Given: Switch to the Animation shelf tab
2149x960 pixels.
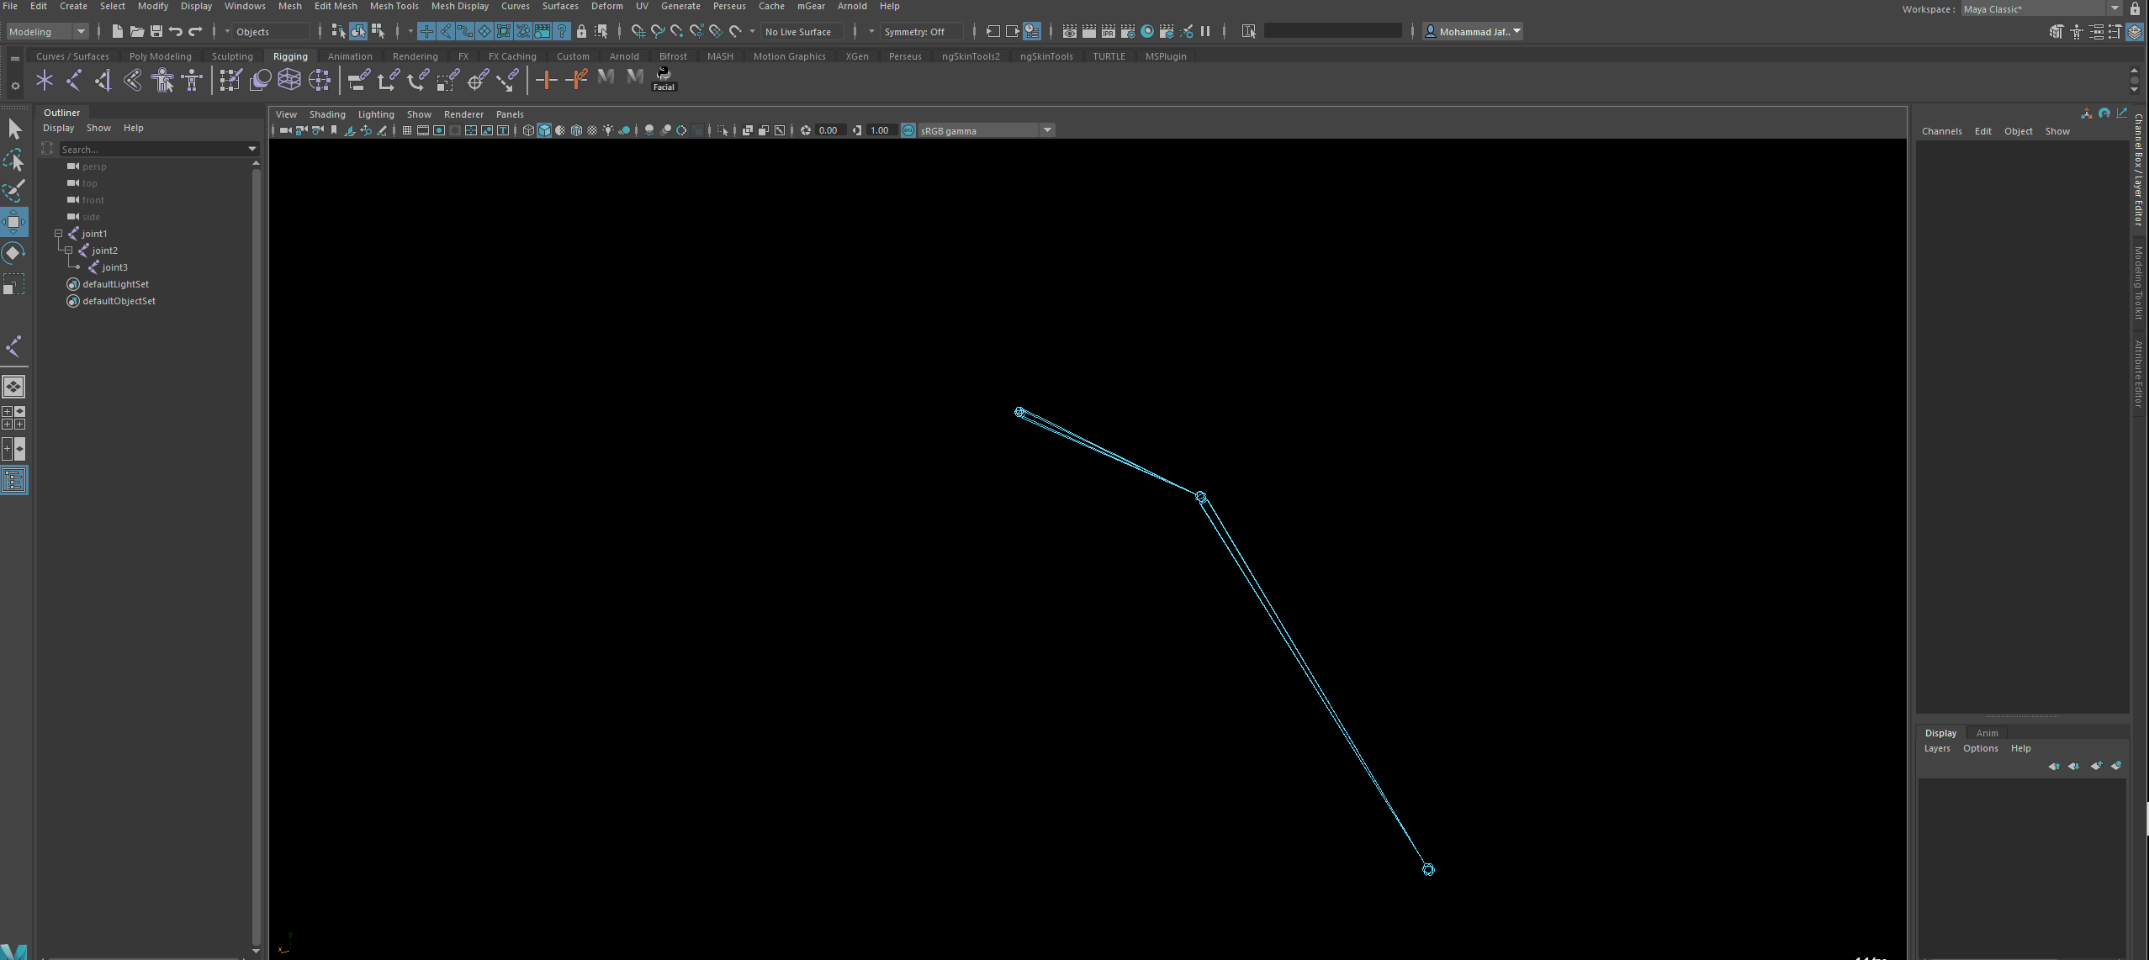Looking at the screenshot, I should coord(349,56).
